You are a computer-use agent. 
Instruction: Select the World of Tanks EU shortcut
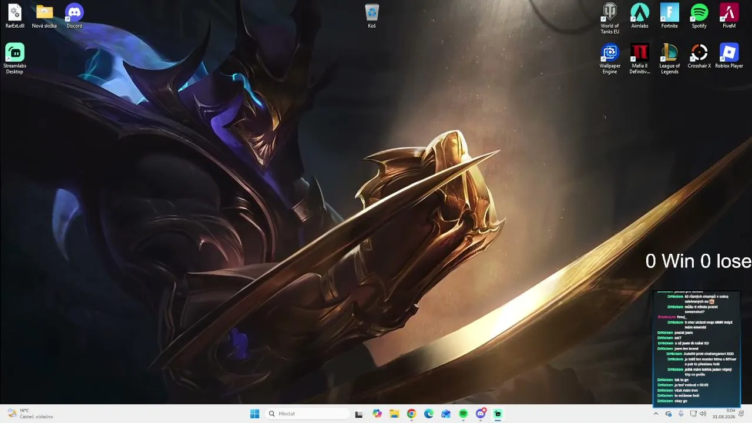point(610,19)
